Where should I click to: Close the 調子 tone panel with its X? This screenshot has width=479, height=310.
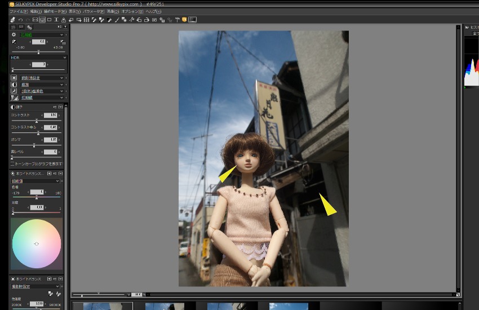click(x=61, y=107)
